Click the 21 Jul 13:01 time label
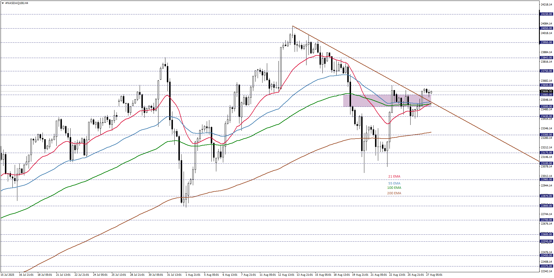Viewport: 554px width, 278px height. pos(63,275)
